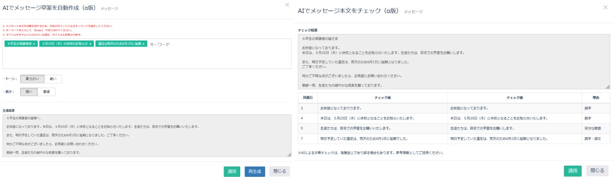The width and height of the screenshot is (614, 180).
Task: Delete the 遠足は雨天のため6月1日に延期 tag
Action: 144,44
